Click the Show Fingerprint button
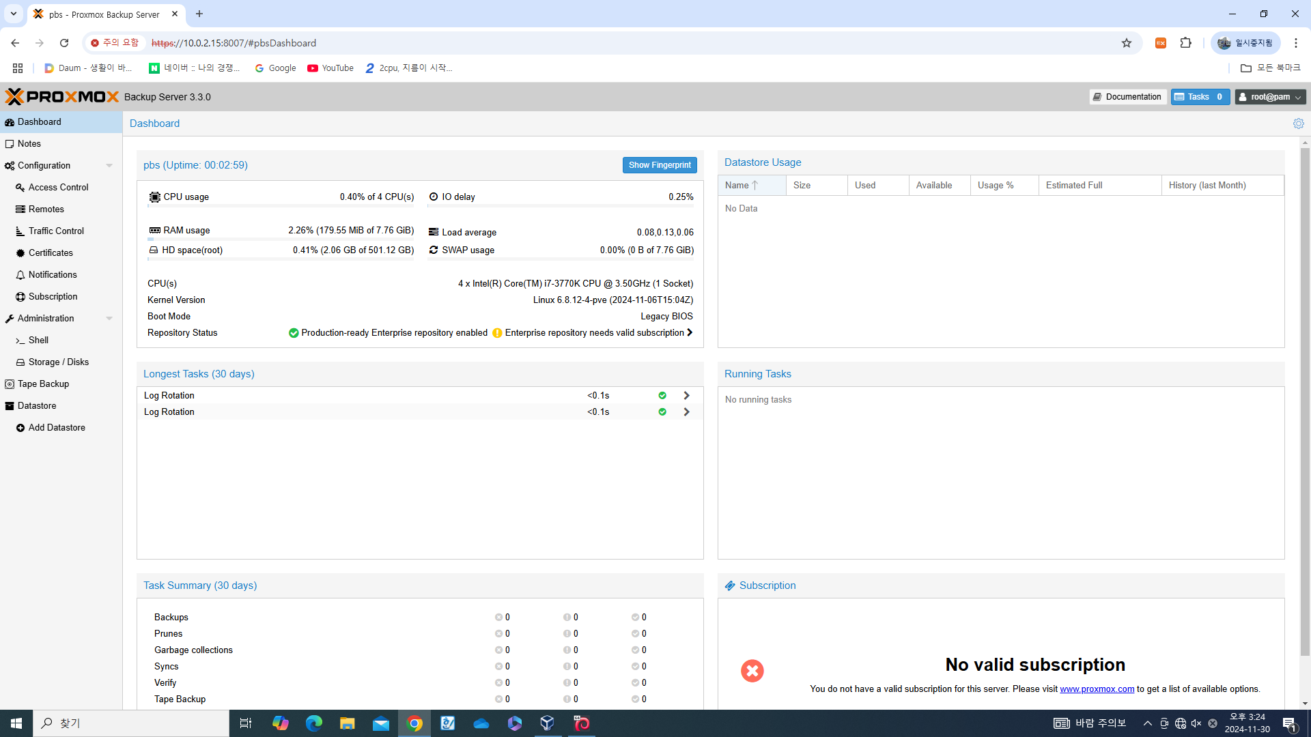The width and height of the screenshot is (1311, 737). click(x=660, y=165)
